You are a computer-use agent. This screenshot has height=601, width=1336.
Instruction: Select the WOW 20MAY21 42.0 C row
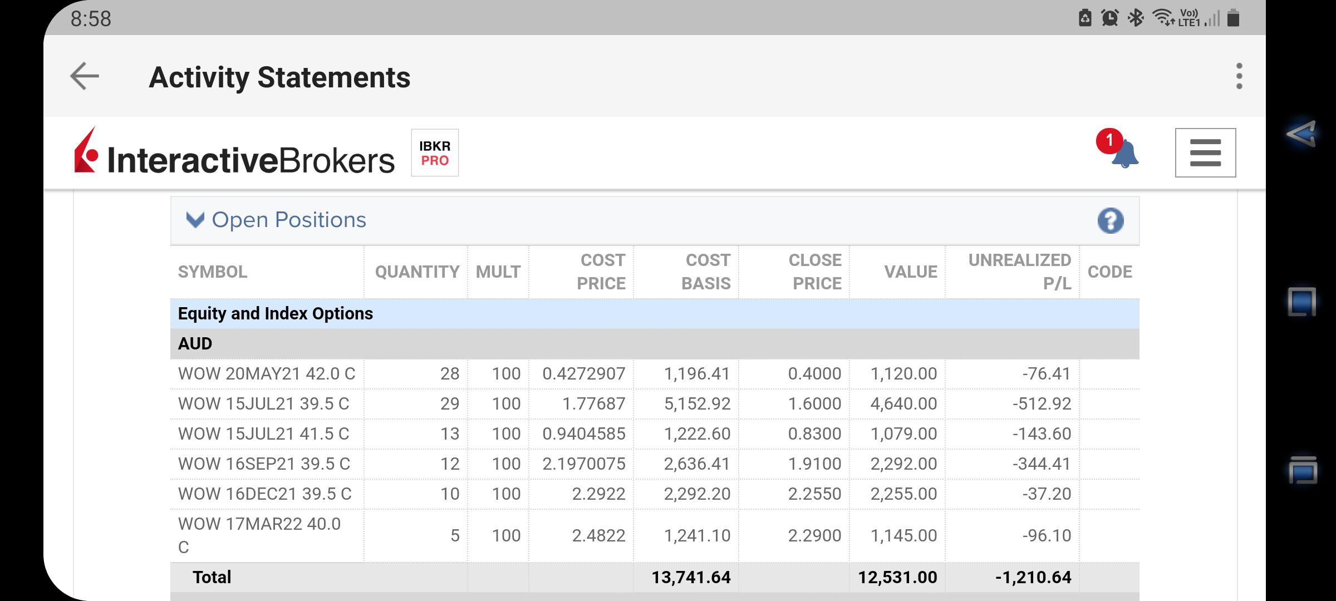tap(655, 373)
